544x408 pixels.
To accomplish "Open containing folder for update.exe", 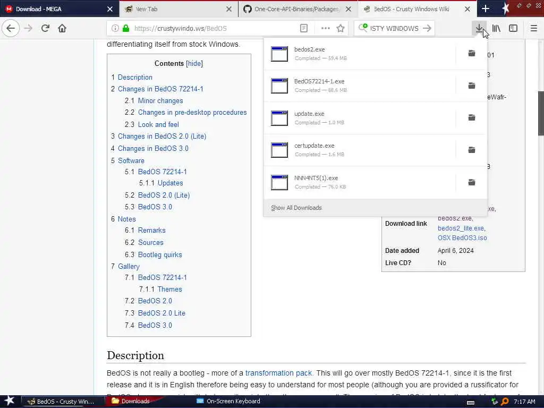I will pyautogui.click(x=472, y=117).
